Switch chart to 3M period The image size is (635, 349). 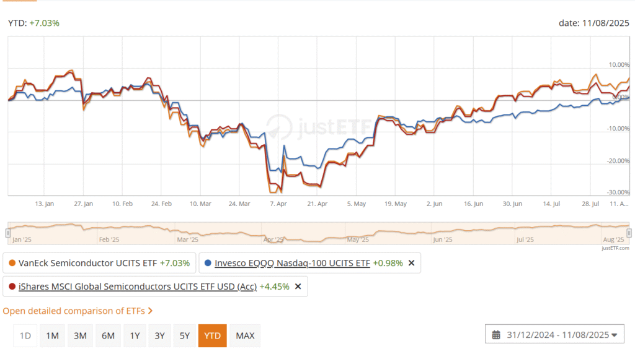(x=80, y=335)
